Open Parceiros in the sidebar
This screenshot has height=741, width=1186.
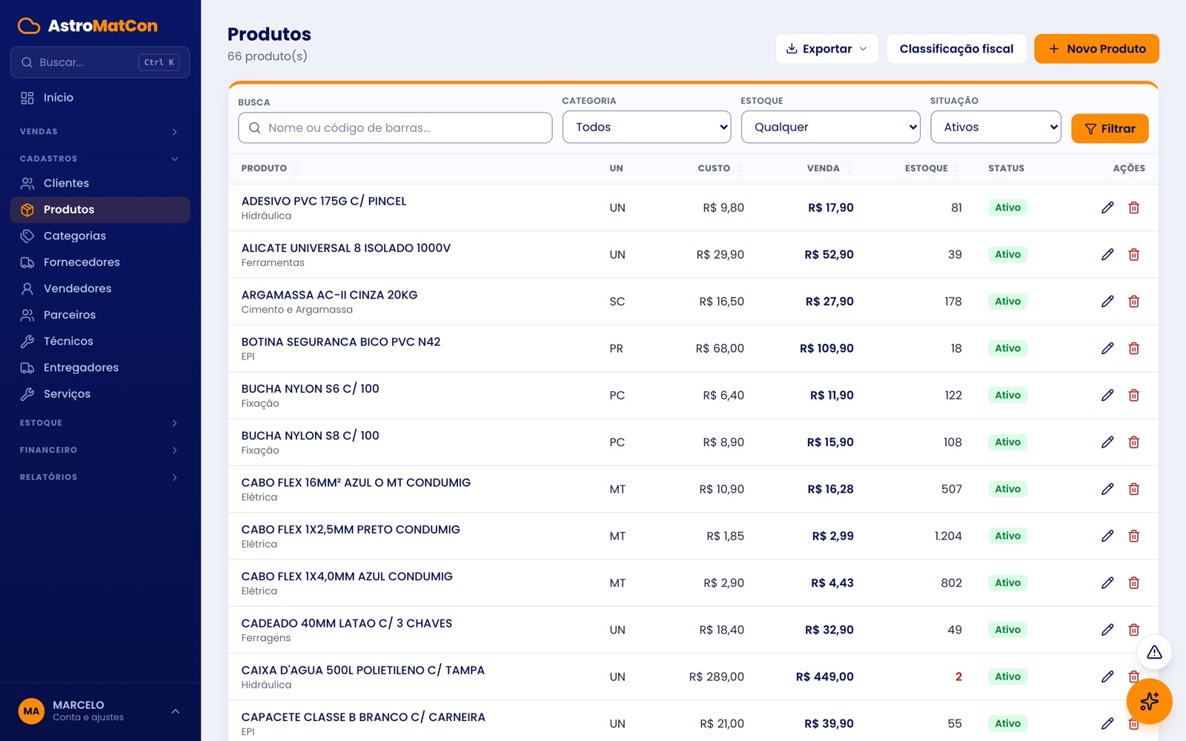point(100,315)
